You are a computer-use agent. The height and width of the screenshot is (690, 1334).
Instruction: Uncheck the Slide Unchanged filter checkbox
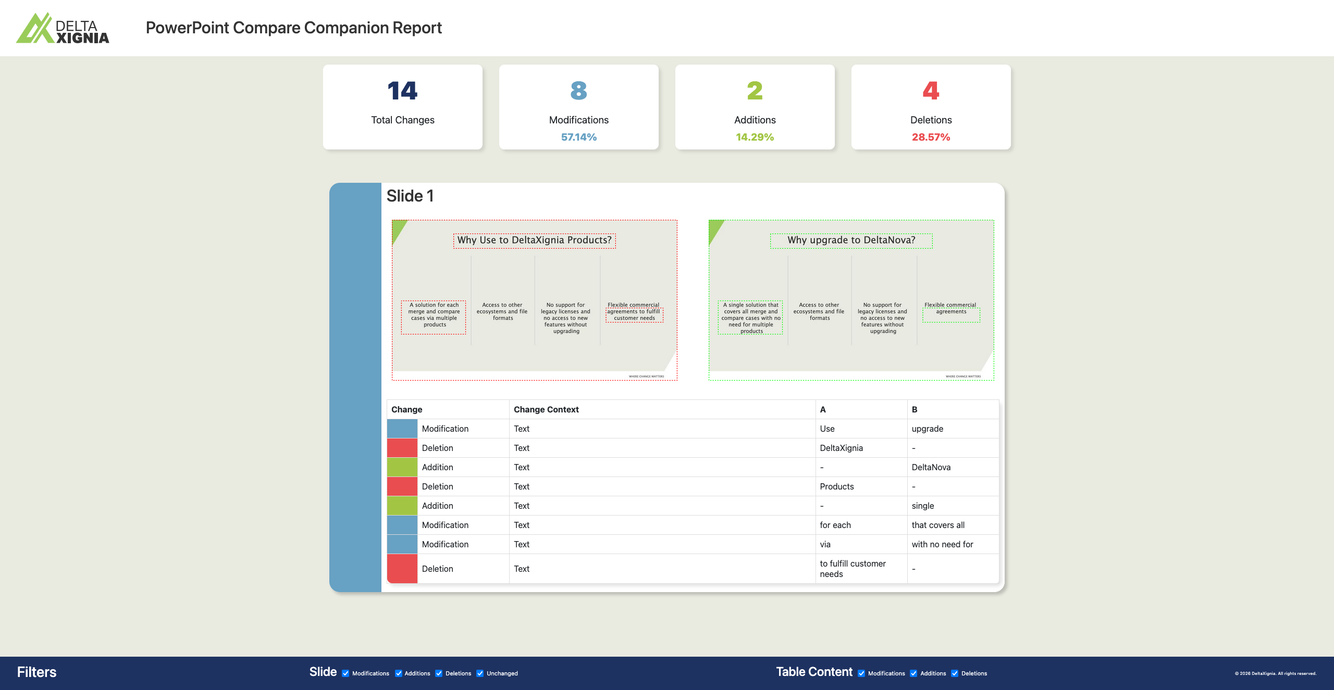tap(480, 673)
